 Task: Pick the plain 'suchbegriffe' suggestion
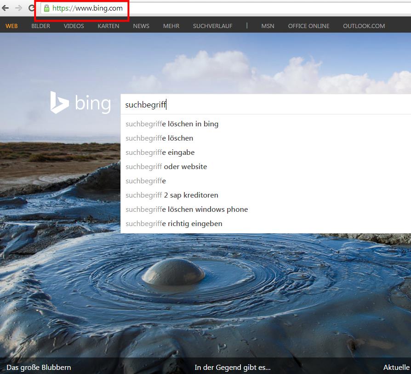click(x=266, y=181)
